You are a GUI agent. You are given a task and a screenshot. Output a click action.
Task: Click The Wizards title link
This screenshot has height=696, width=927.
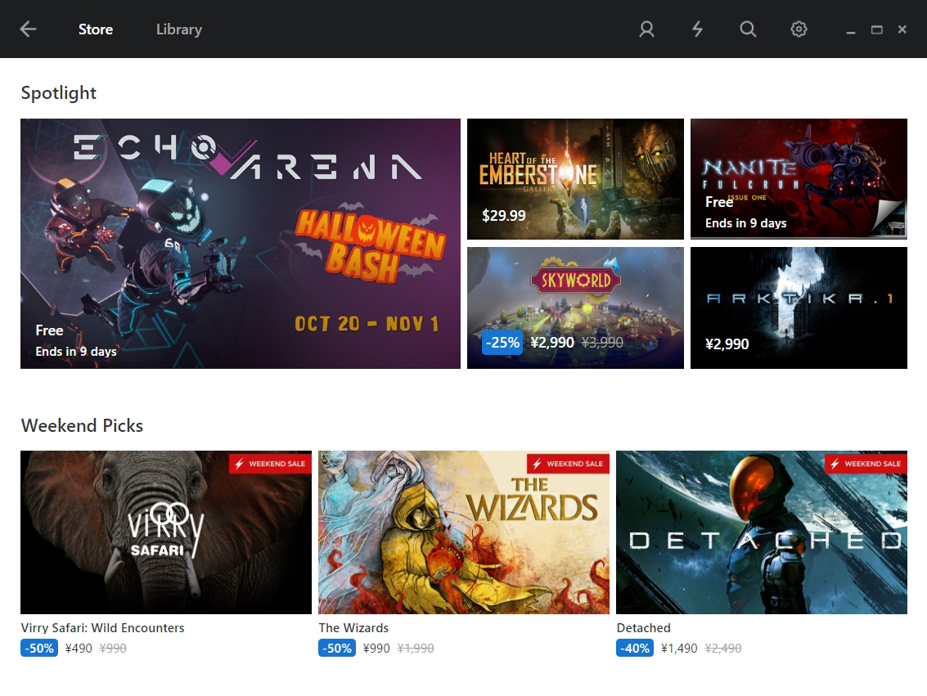[353, 628]
